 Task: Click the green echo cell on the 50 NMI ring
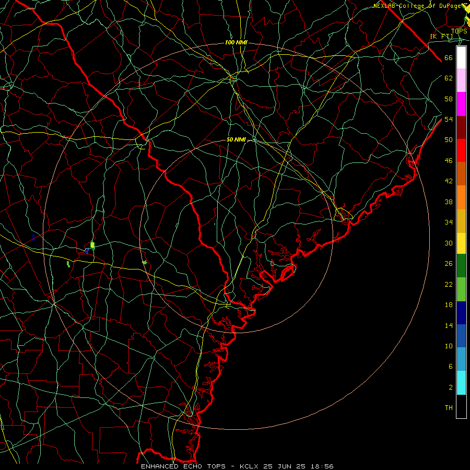pos(145,262)
